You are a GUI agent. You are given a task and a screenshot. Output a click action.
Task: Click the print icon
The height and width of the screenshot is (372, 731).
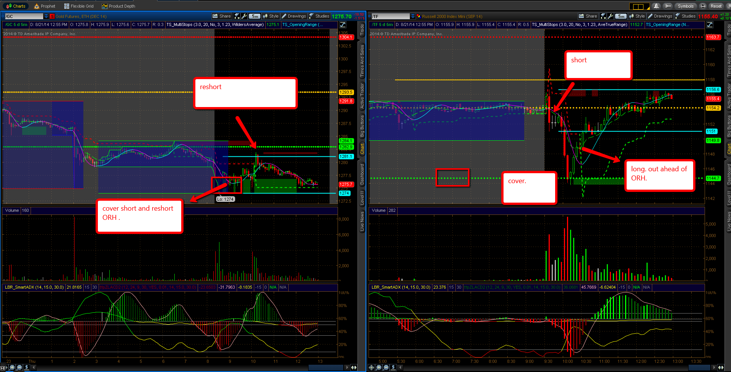703,6
